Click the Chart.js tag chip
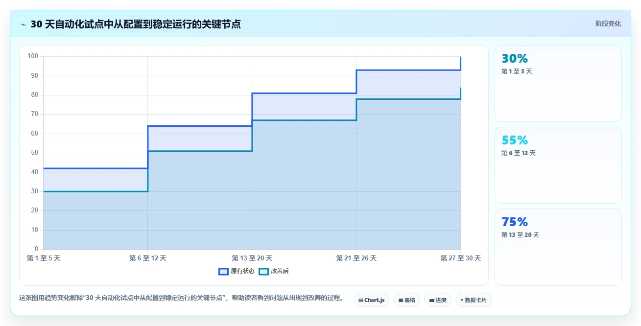Viewport: 641px width, 326px height. pos(371,300)
